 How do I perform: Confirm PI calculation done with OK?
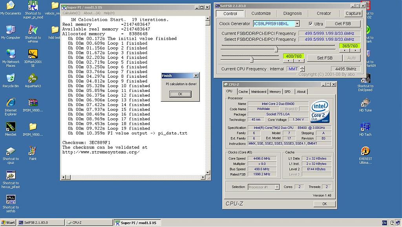pos(180,94)
